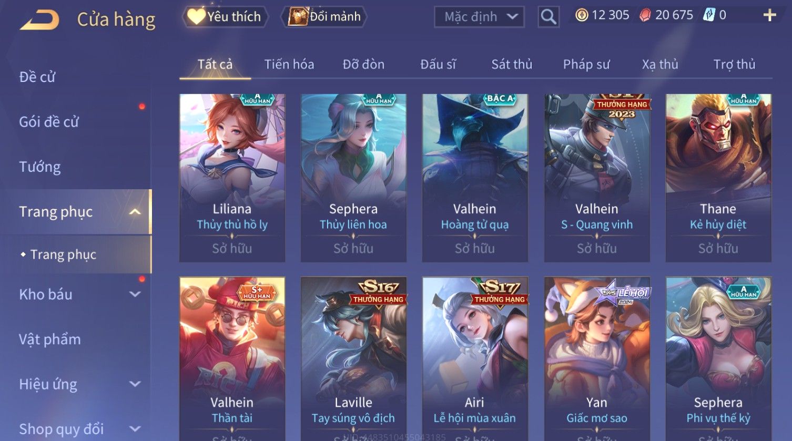Screen dimensions: 792x441
Task: Switch to the Sát thủ tab
Action: click(x=512, y=64)
